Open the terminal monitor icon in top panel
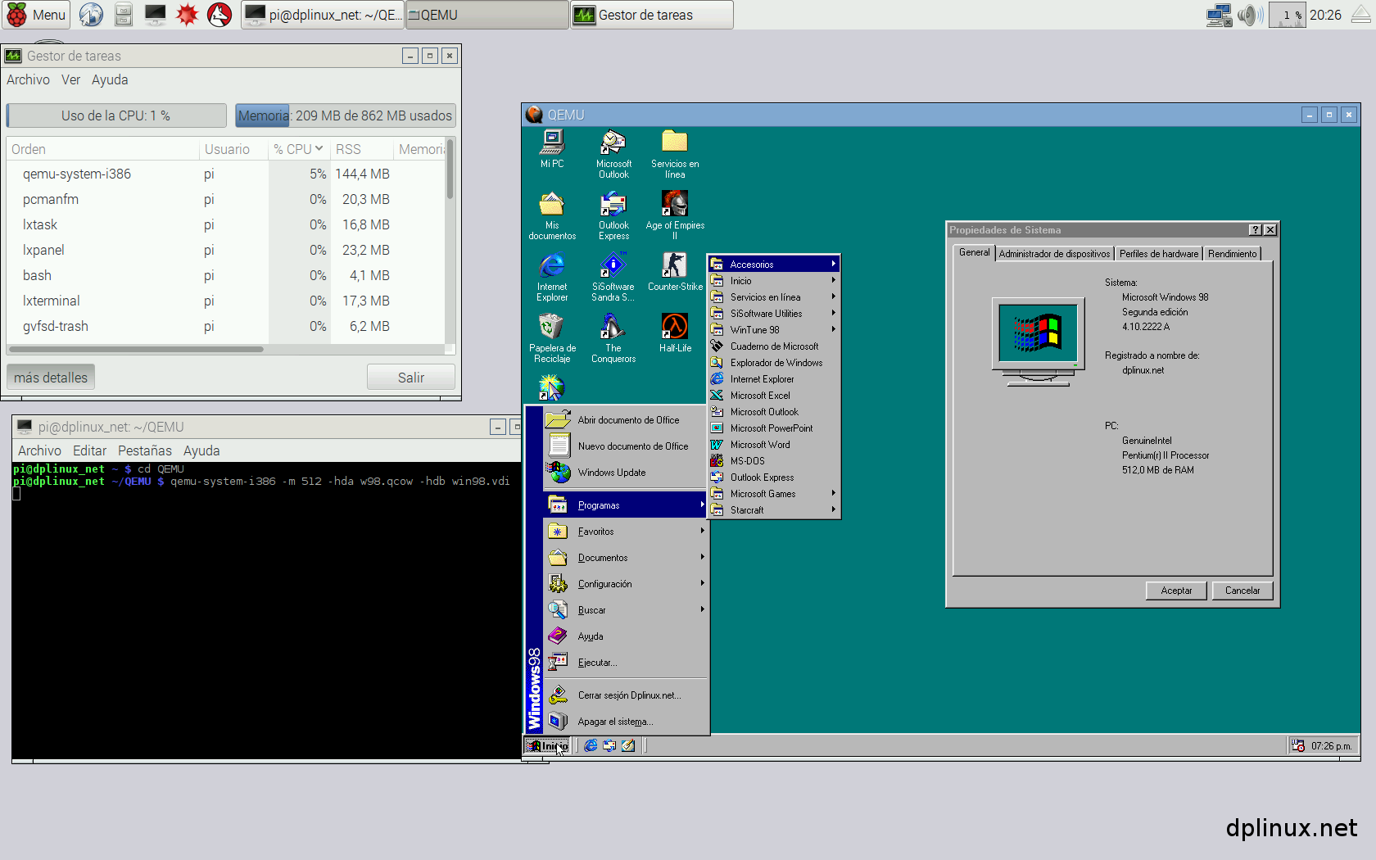Image resolution: width=1376 pixels, height=860 pixels. (155, 15)
